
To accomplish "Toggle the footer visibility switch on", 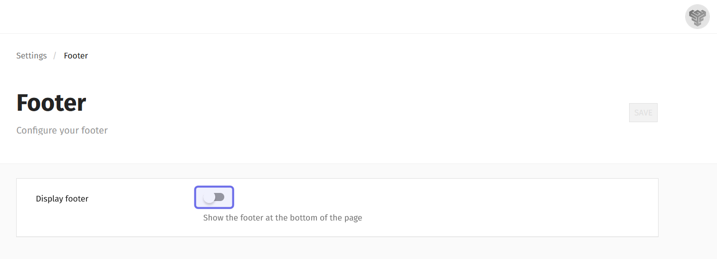I will pyautogui.click(x=214, y=197).
